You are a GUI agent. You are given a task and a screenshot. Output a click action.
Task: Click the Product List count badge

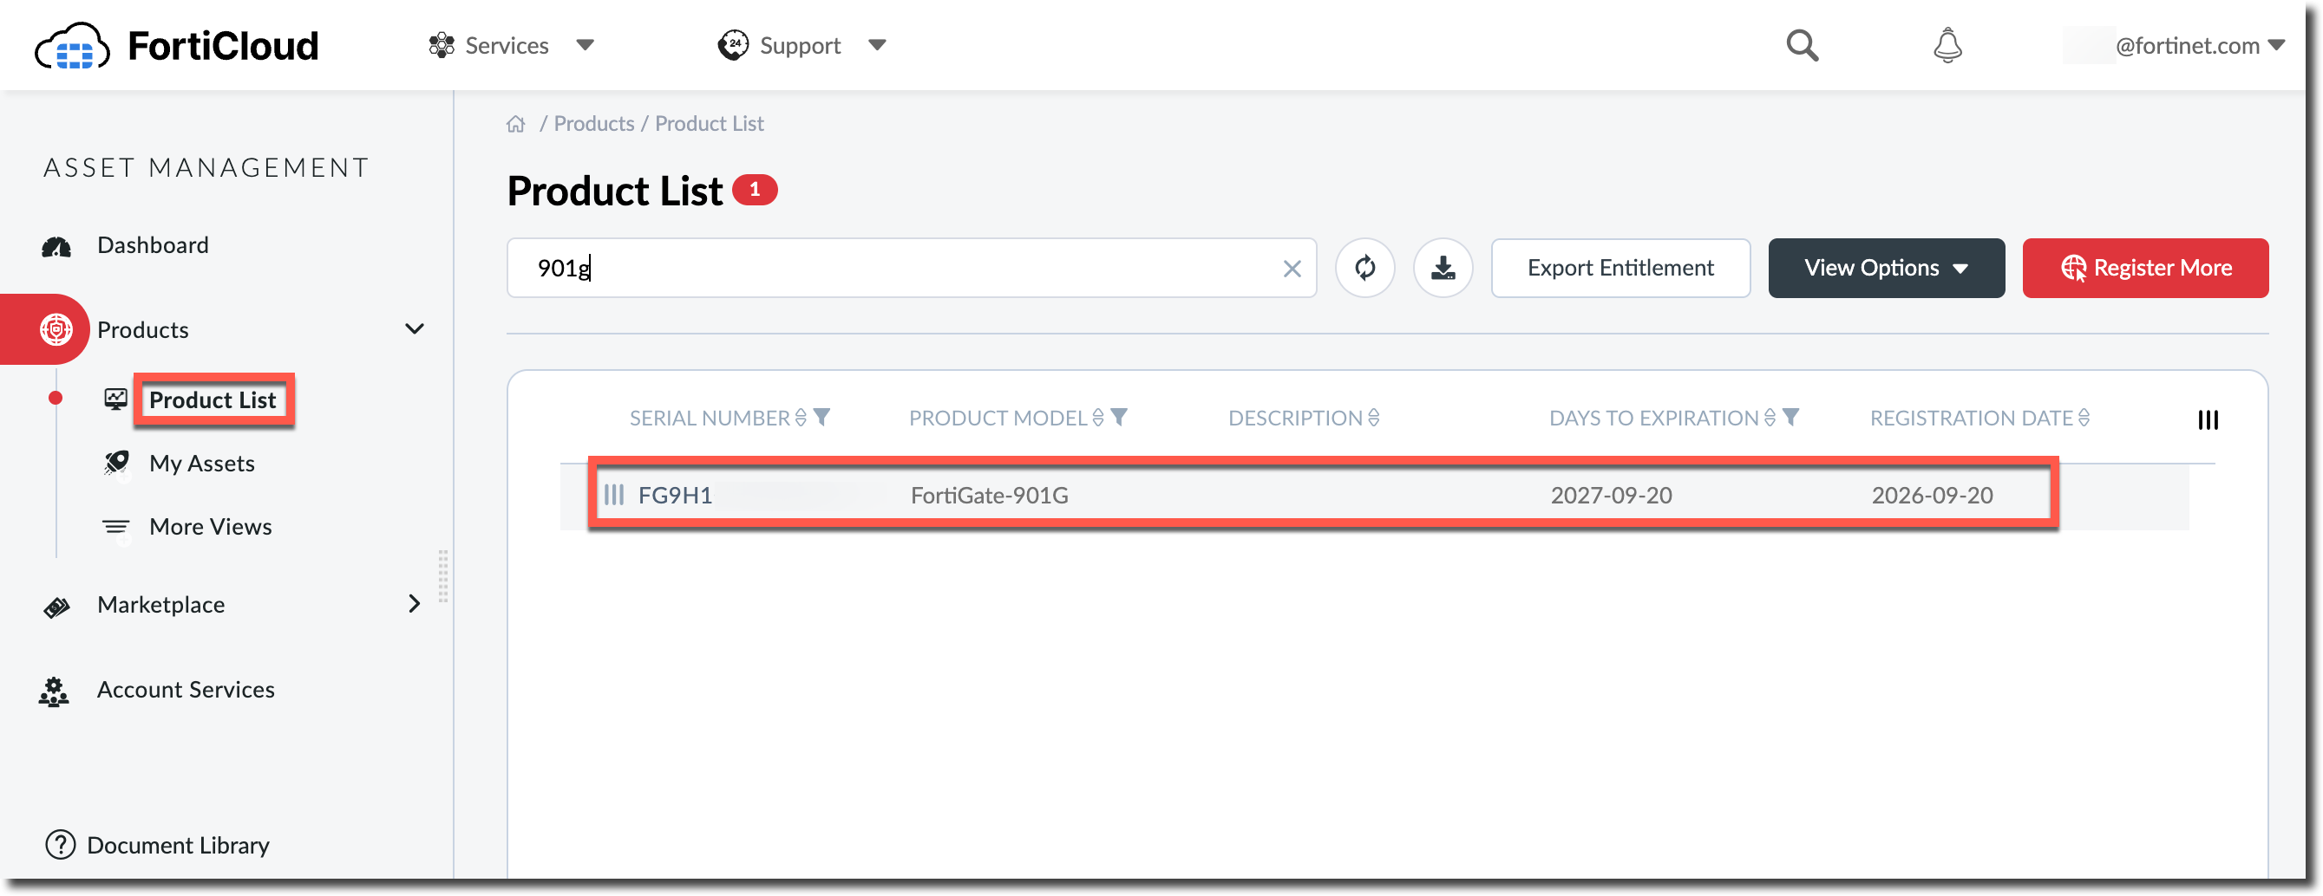(754, 190)
